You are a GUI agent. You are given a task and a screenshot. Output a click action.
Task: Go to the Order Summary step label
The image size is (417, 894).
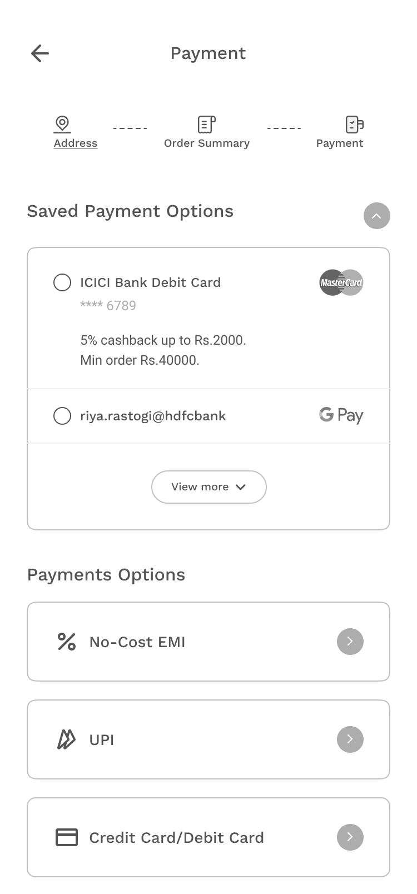[207, 143]
